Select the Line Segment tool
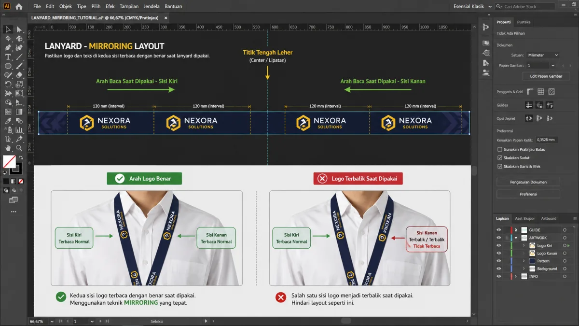The width and height of the screenshot is (579, 326). (19, 57)
